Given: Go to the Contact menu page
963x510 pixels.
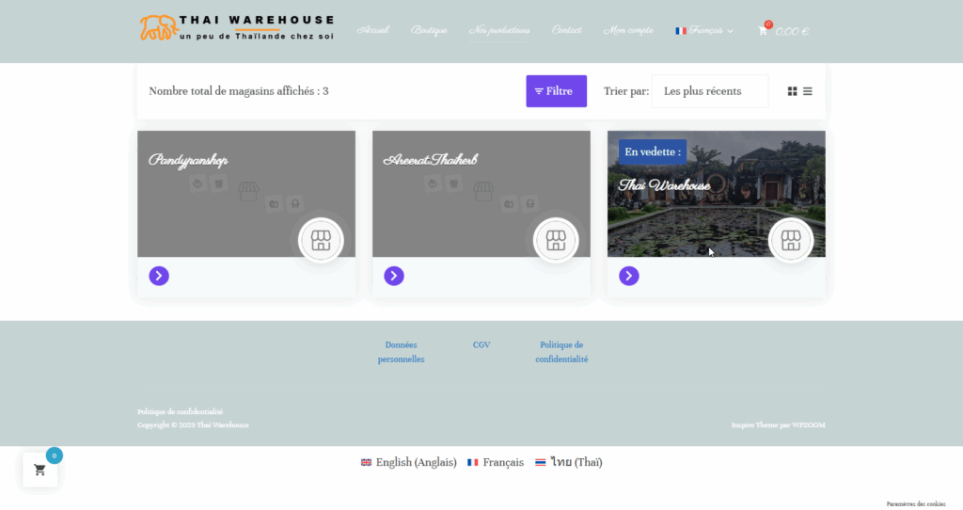Looking at the screenshot, I should (x=566, y=31).
